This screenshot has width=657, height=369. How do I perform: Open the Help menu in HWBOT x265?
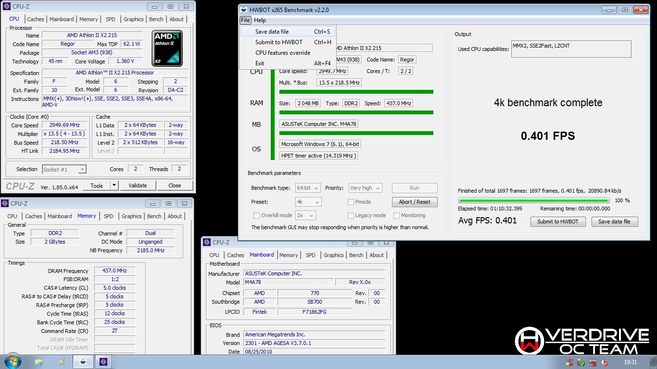coord(260,20)
